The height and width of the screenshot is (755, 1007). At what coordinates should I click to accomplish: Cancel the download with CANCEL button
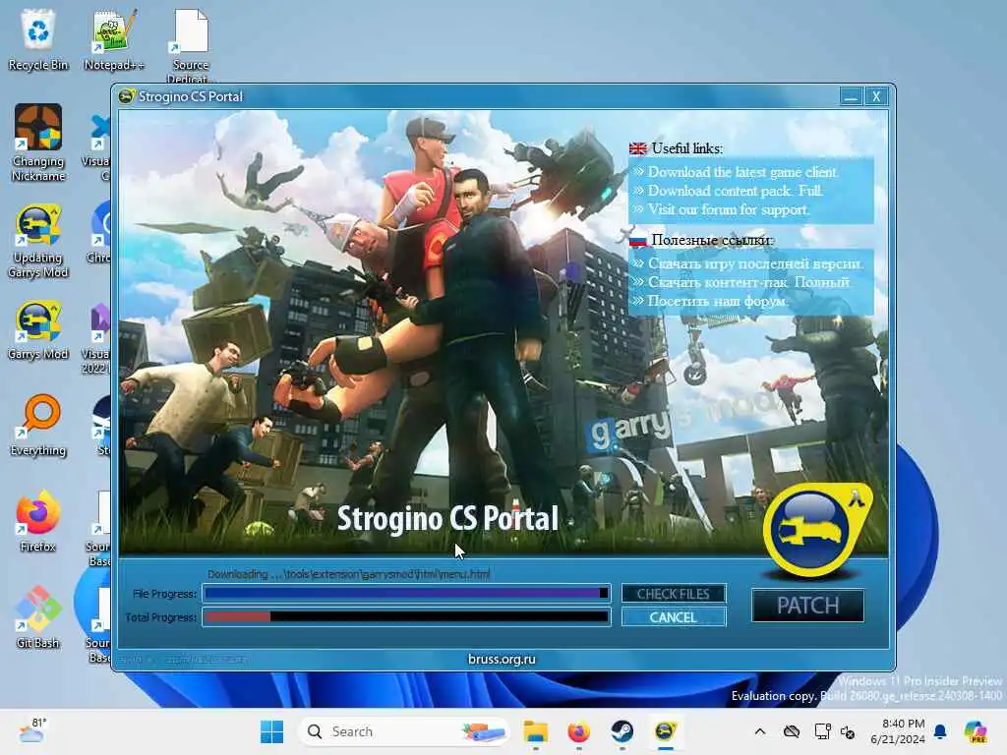click(673, 617)
